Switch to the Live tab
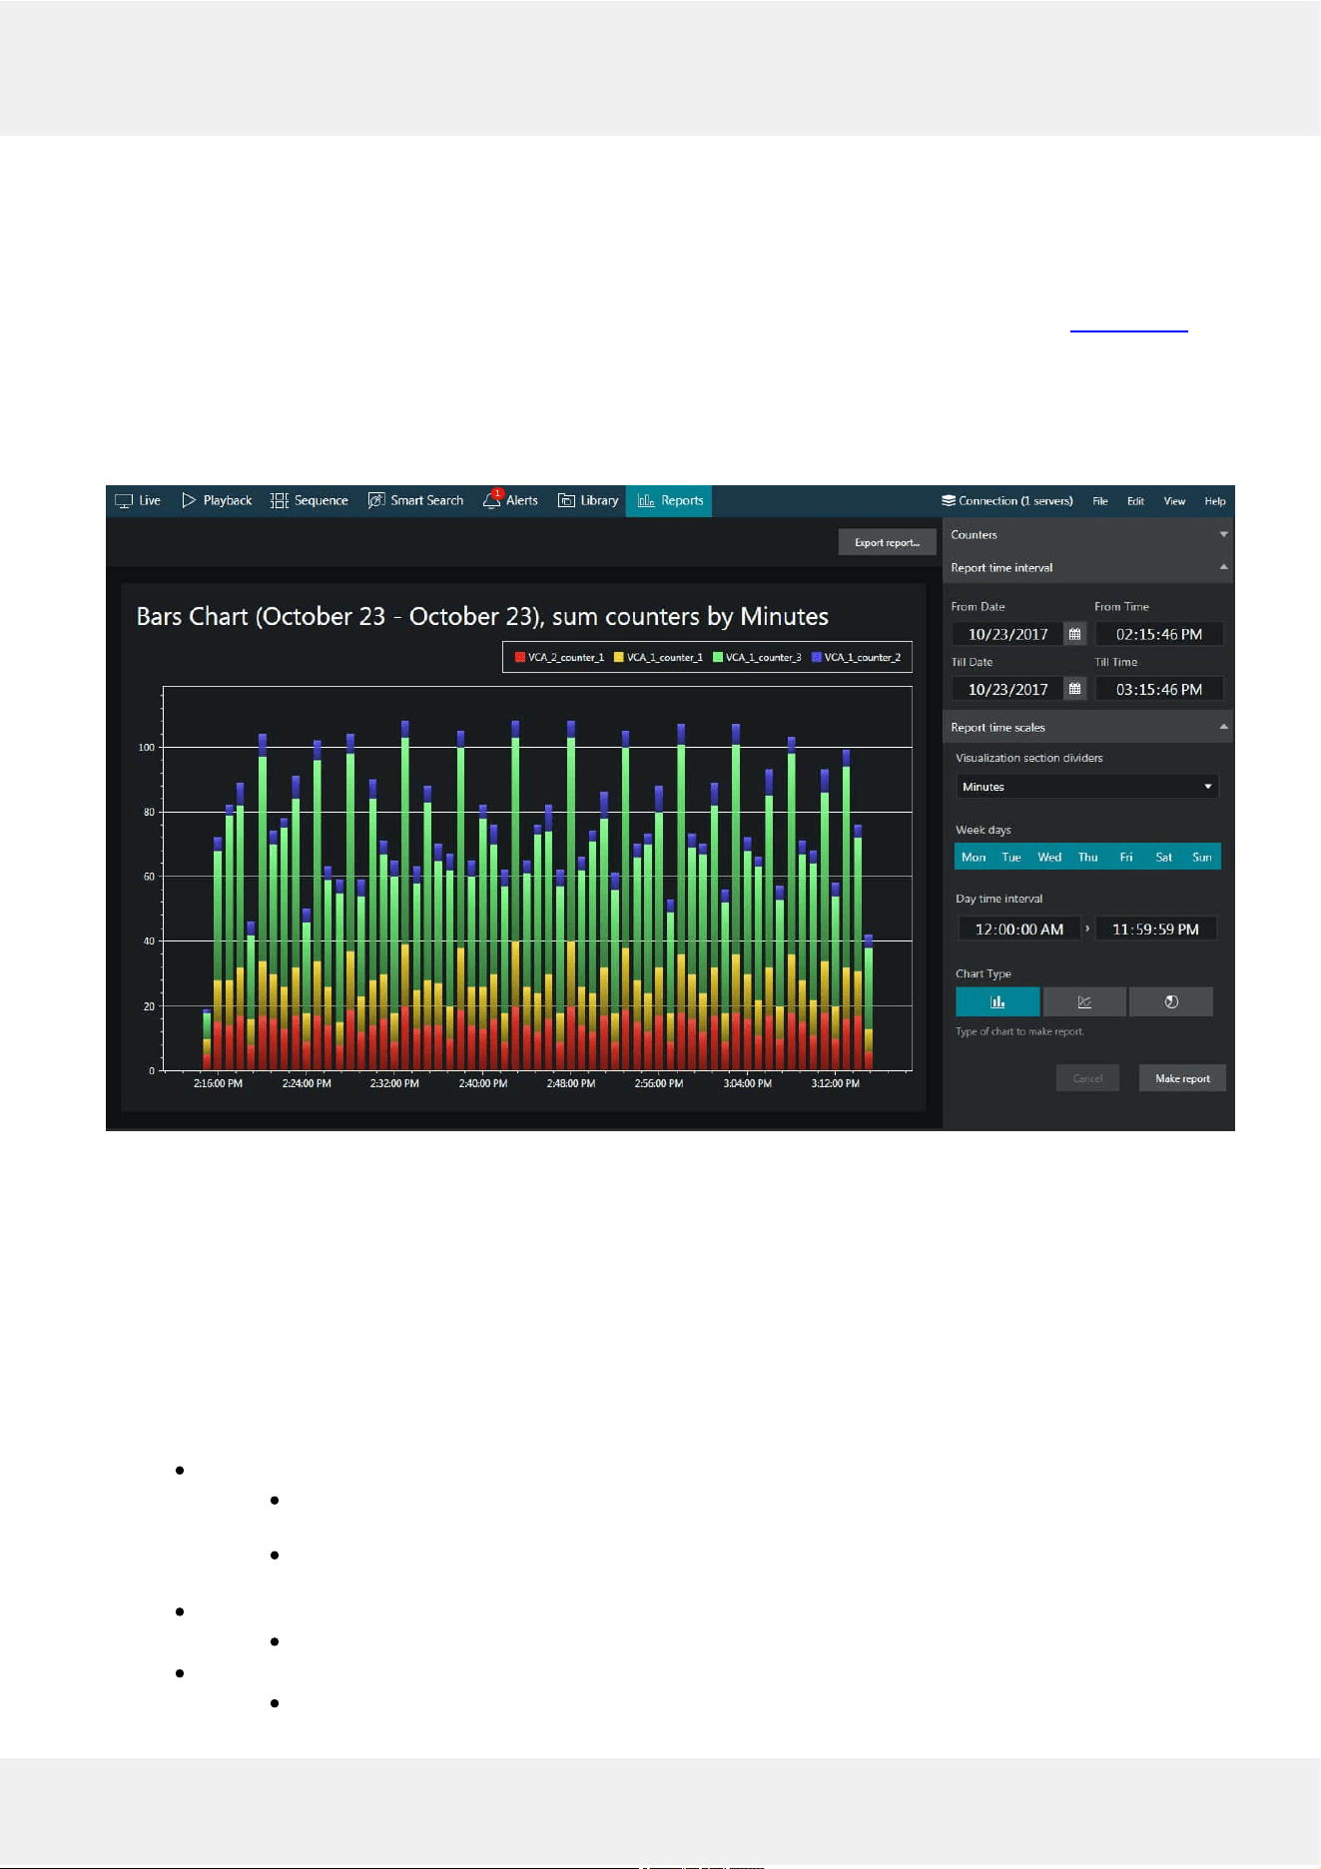 point(138,500)
